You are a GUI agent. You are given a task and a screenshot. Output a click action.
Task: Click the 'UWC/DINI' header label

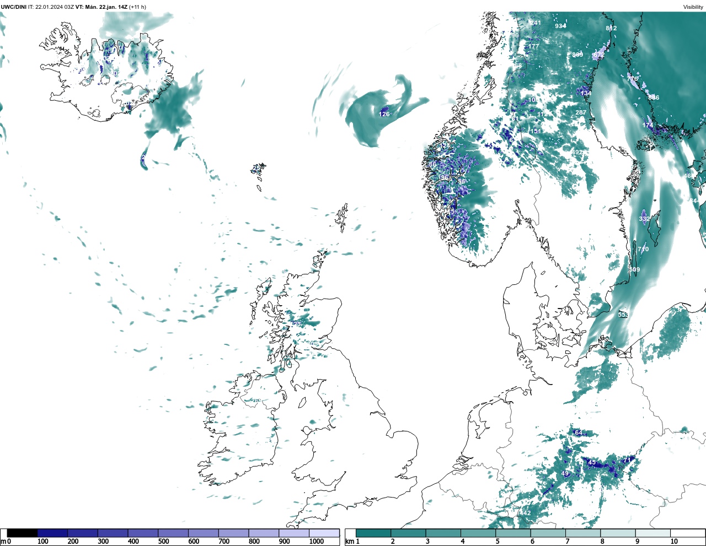[x=14, y=7]
